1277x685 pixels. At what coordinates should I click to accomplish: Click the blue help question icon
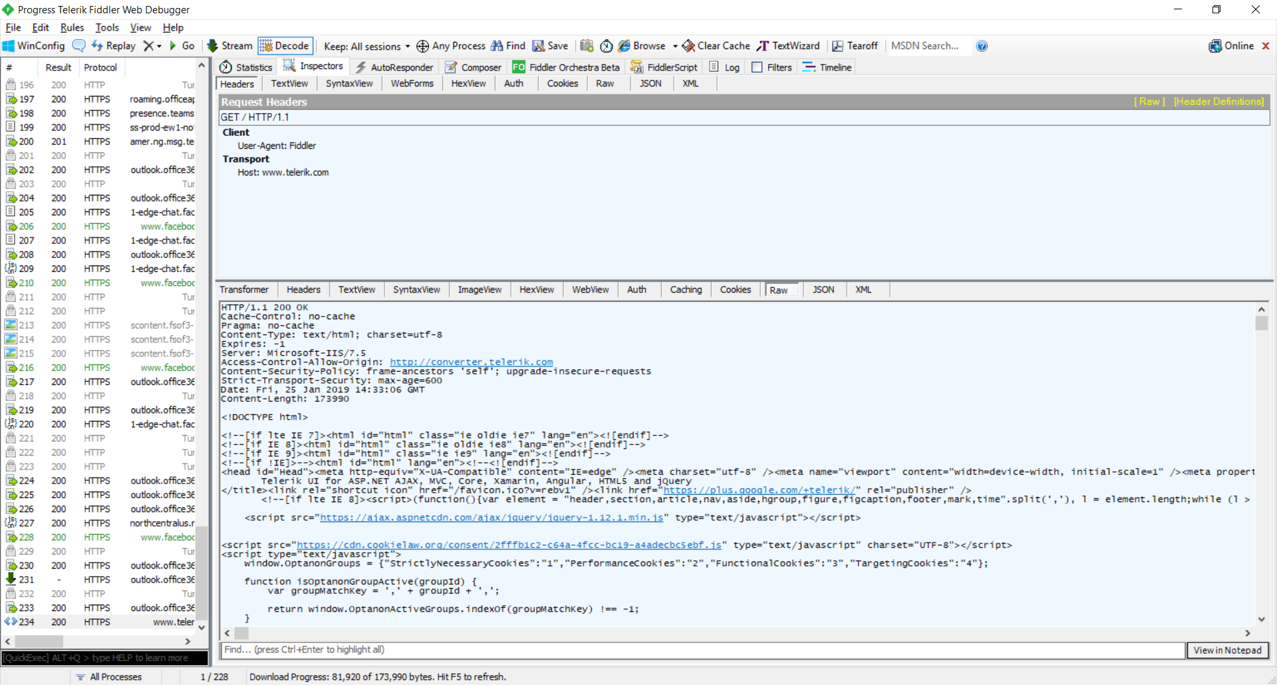[982, 46]
